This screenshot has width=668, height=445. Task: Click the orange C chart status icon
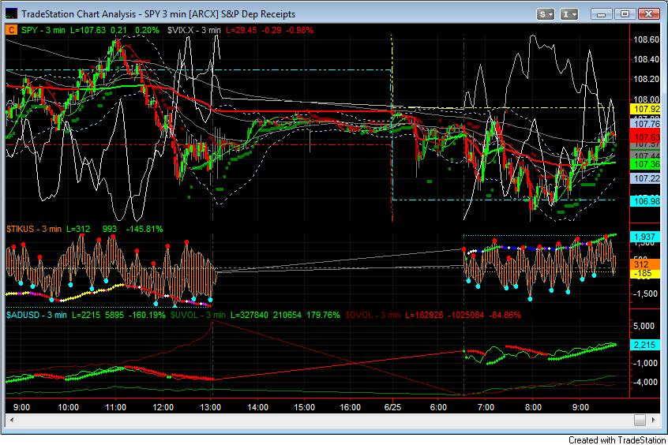click(11, 30)
